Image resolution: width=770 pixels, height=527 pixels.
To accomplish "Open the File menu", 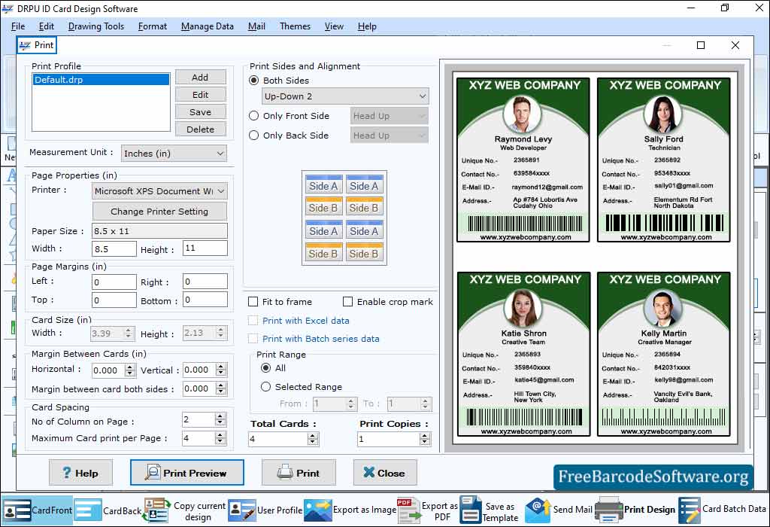I will click(x=18, y=26).
